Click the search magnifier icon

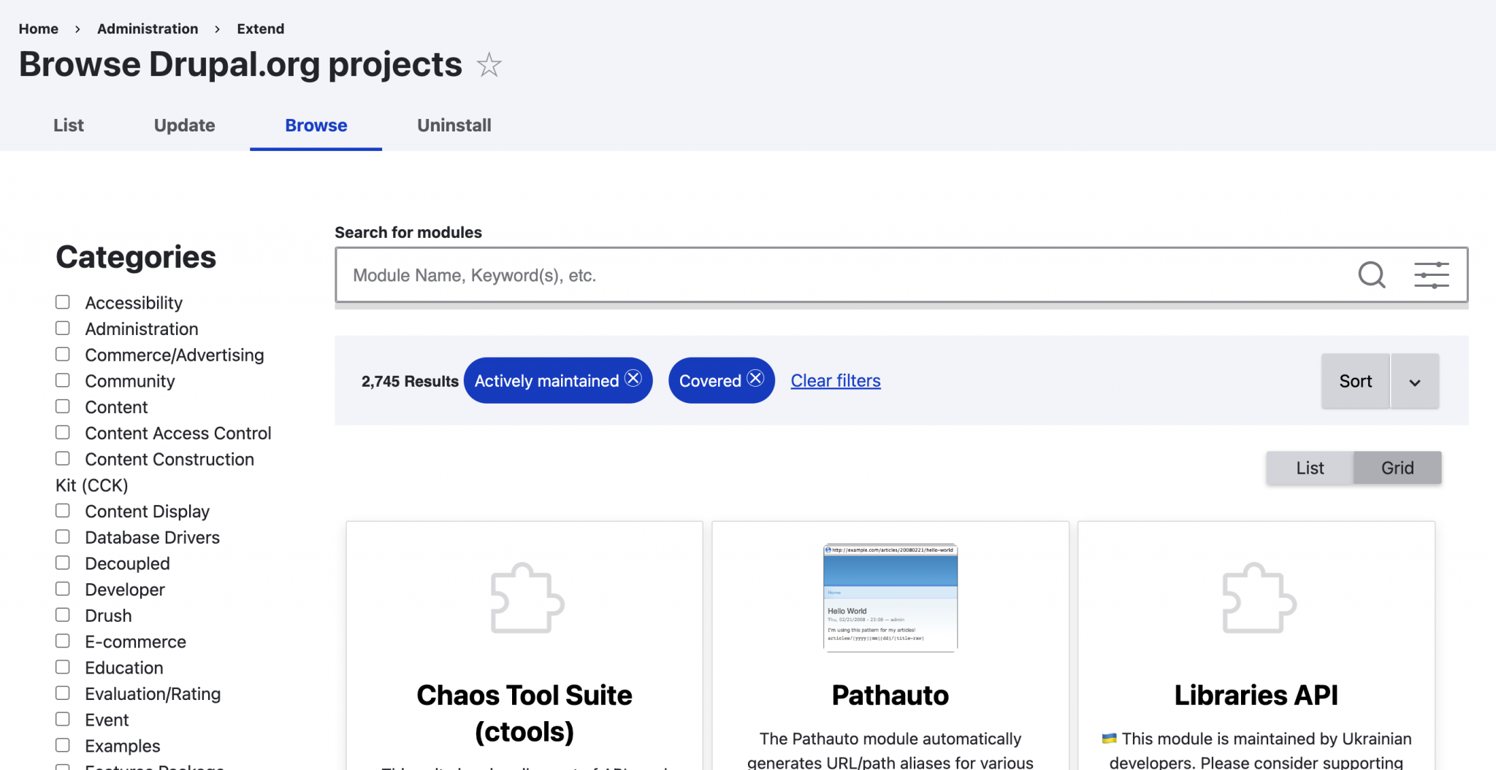(1372, 275)
